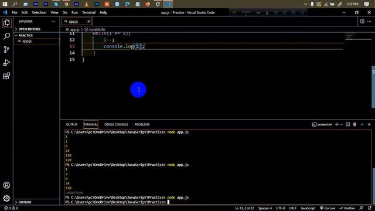Open the Manage gear icon
The height and width of the screenshot is (211, 375).
pos(6,198)
